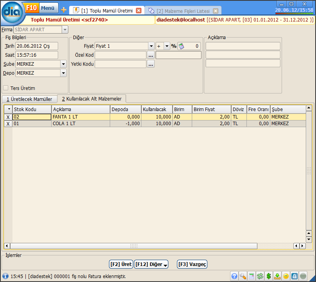
Task: Close the Malzeme Fişleri Listesi tab
Action: click(x=216, y=11)
